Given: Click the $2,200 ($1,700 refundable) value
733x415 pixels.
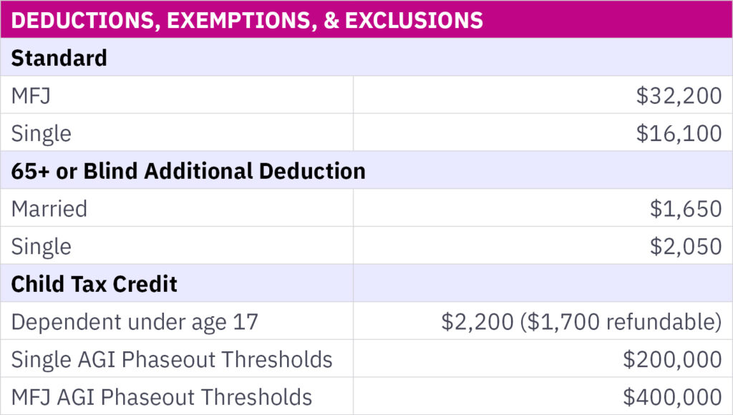Looking at the screenshot, I should (x=581, y=321).
